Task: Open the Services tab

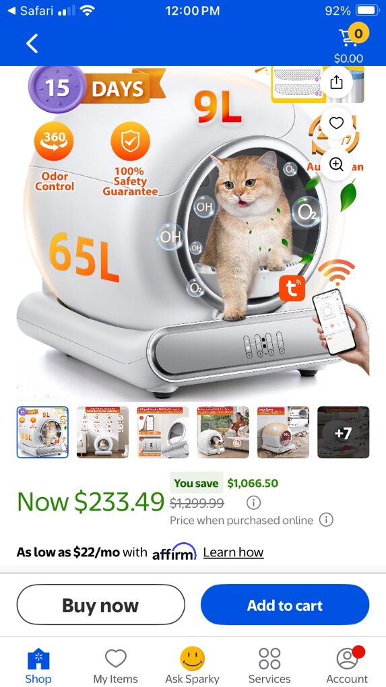Action: (269, 665)
